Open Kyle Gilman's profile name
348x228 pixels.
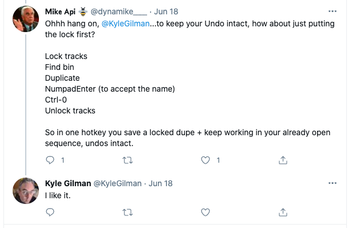(68, 183)
